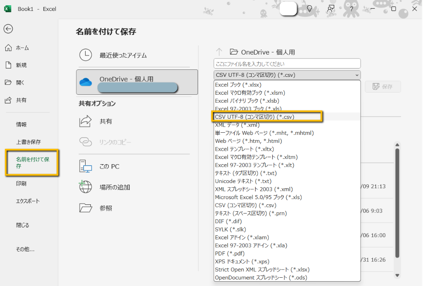Click the share icon in the sidebar
This screenshot has height=286, width=423.
coord(8,100)
